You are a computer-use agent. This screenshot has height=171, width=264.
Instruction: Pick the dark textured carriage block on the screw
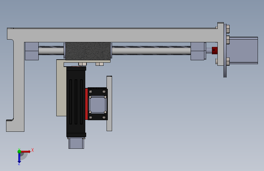point(88,51)
